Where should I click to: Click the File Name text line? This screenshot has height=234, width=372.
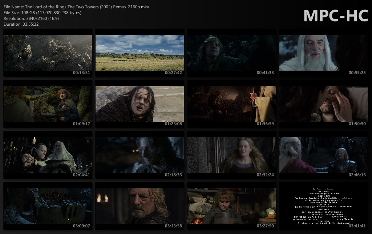click(x=76, y=7)
